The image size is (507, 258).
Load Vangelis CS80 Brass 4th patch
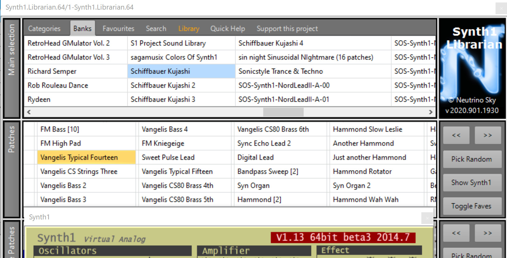(x=185, y=186)
